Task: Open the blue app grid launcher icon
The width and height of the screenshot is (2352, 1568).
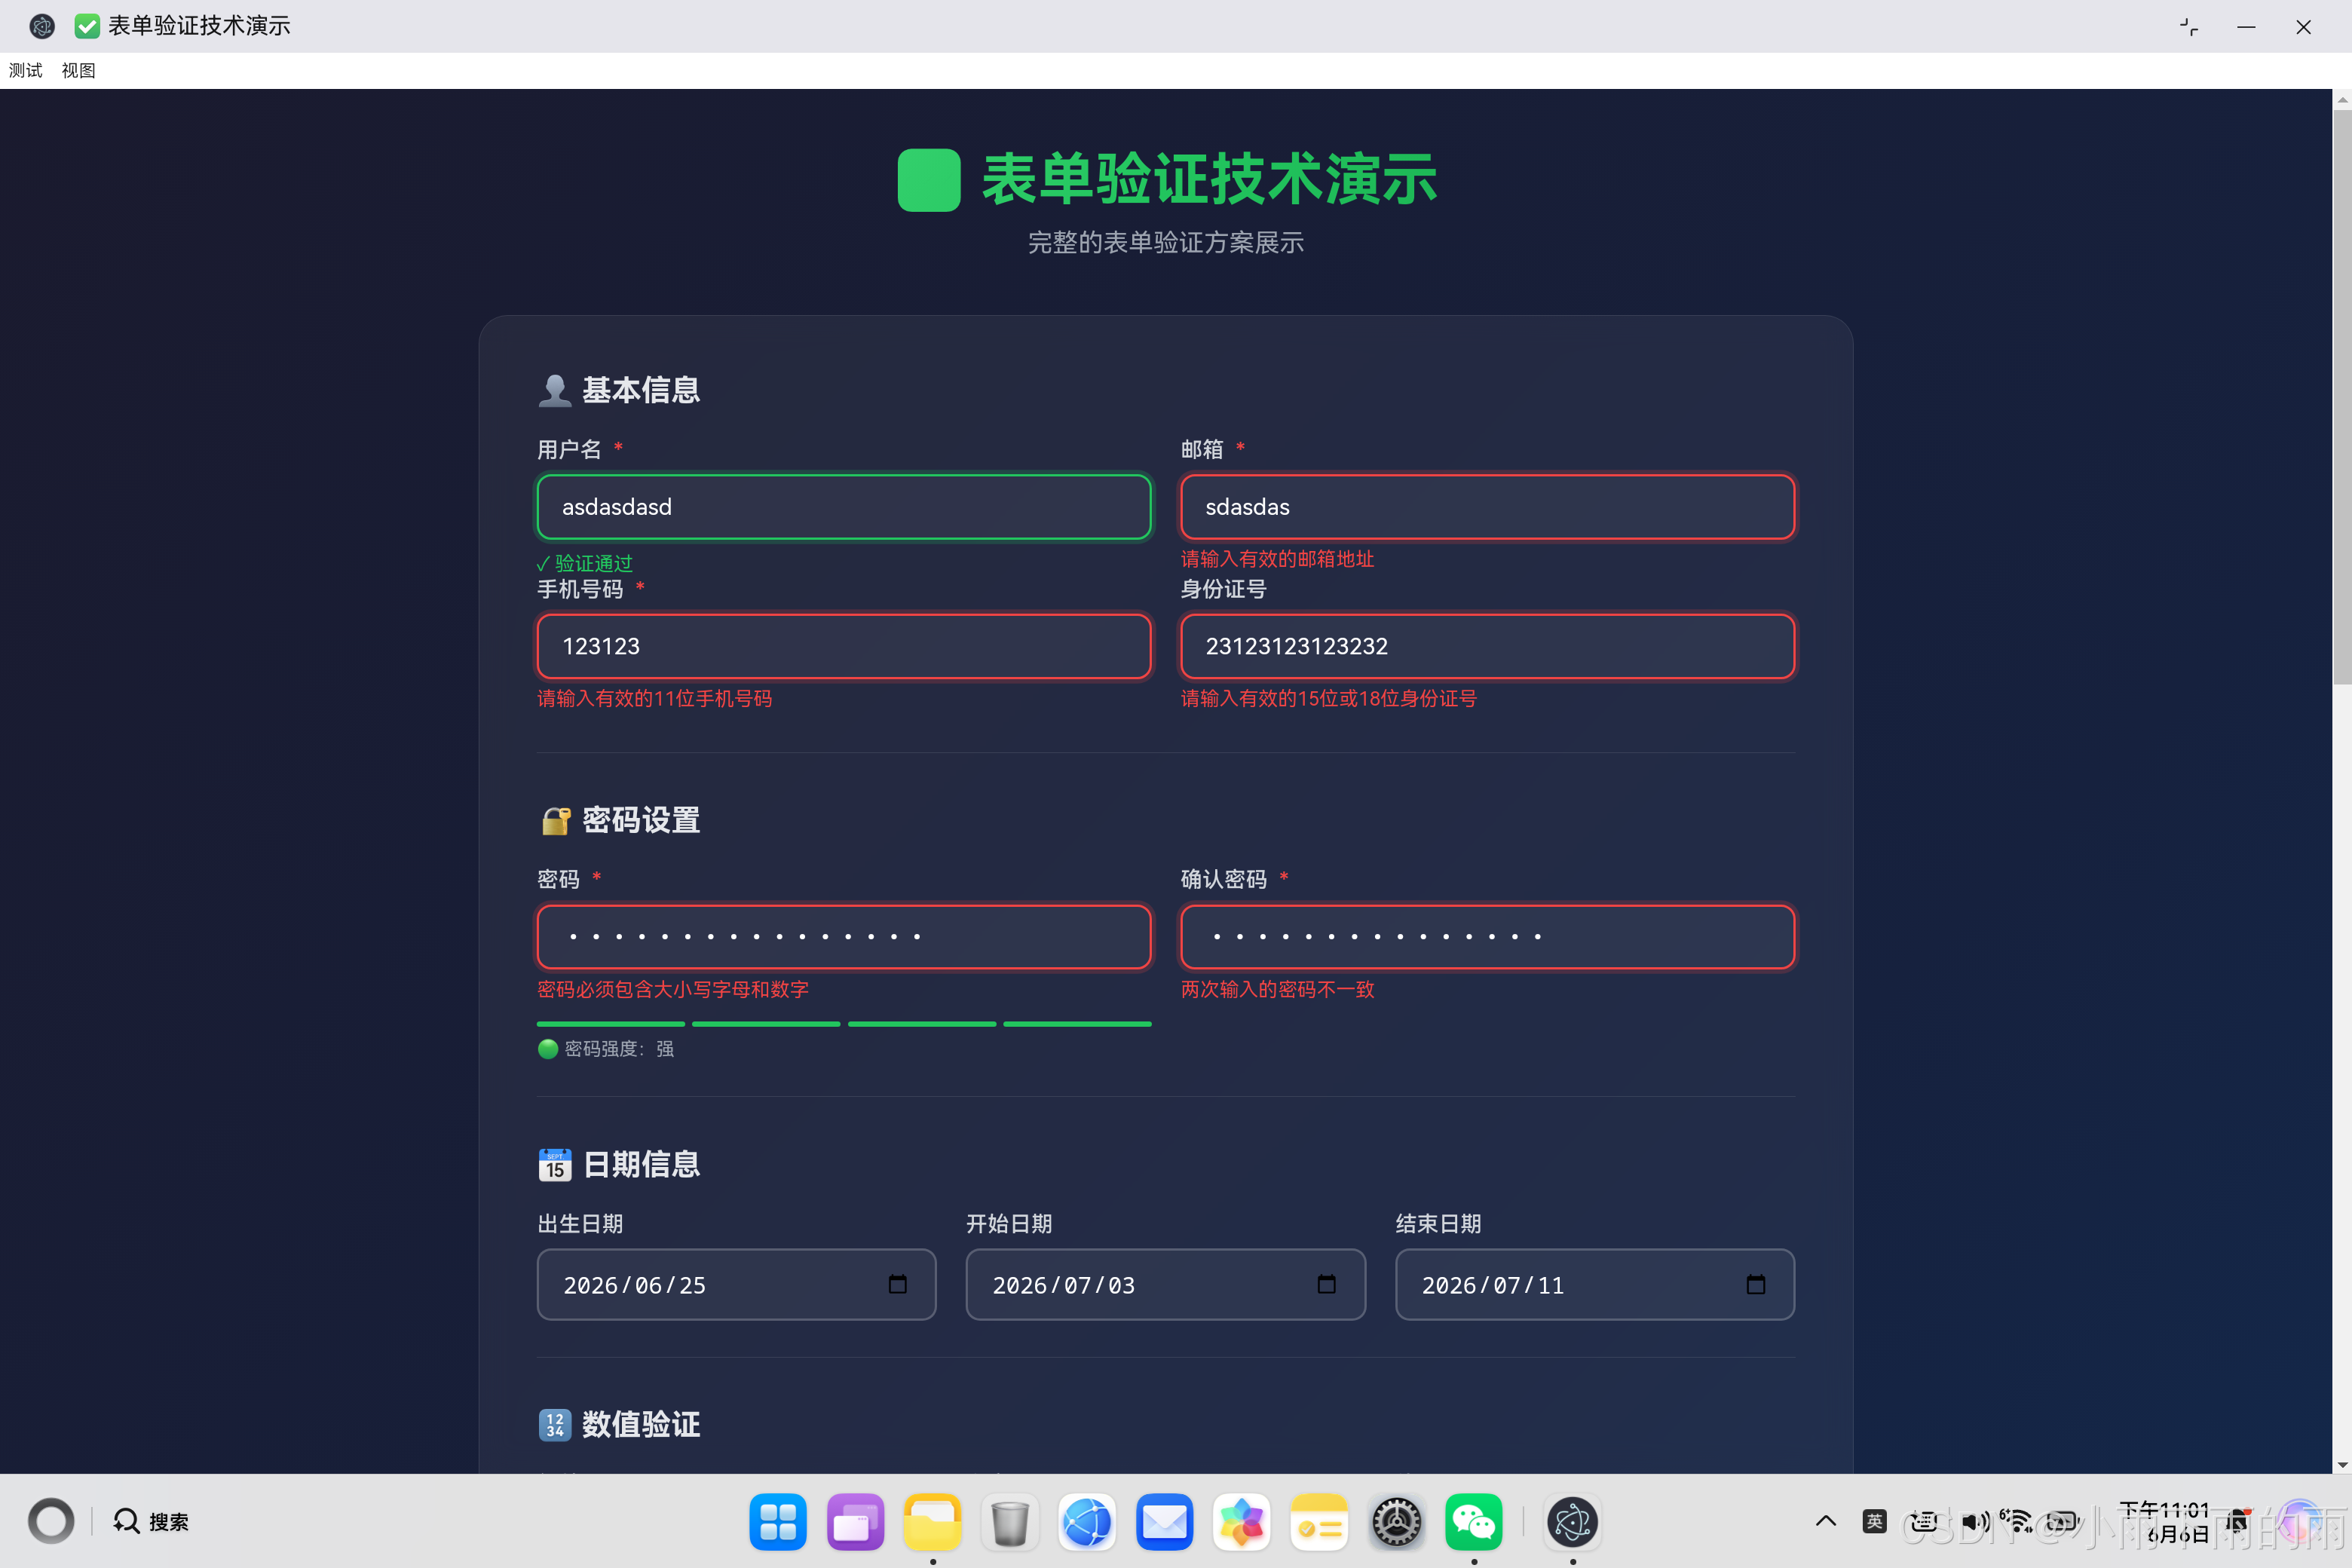Action: tap(778, 1522)
